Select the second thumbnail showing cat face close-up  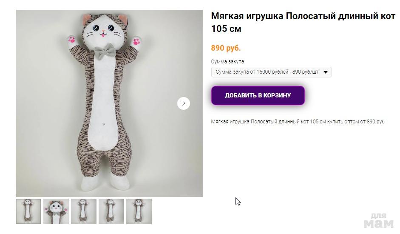56,211
